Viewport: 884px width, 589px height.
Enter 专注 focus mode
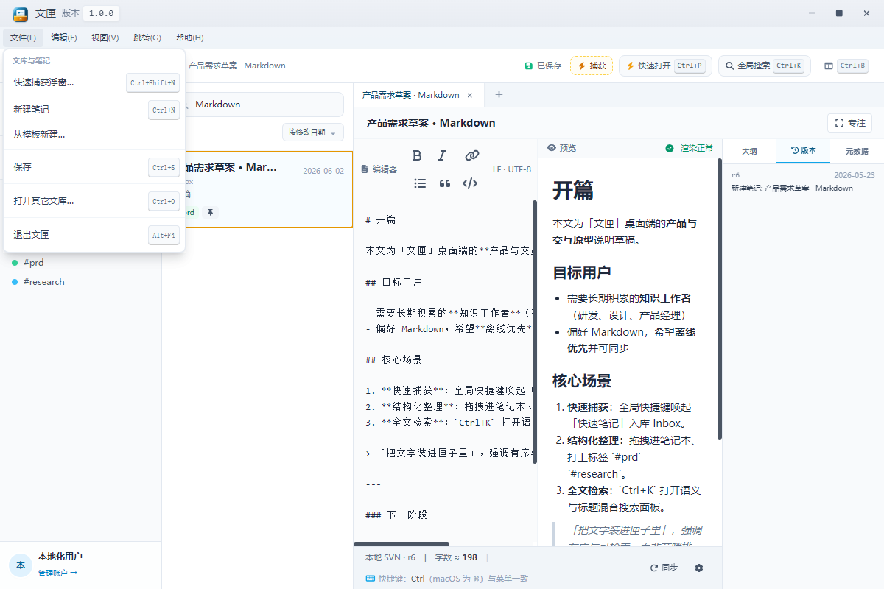point(850,123)
